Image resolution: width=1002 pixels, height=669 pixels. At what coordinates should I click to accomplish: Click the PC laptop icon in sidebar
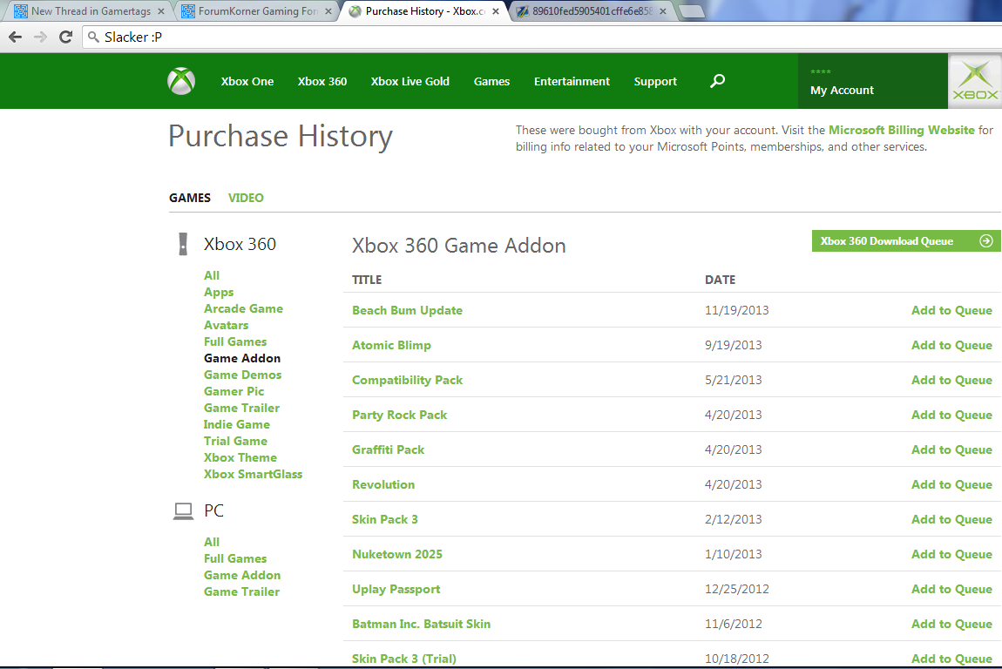point(183,511)
